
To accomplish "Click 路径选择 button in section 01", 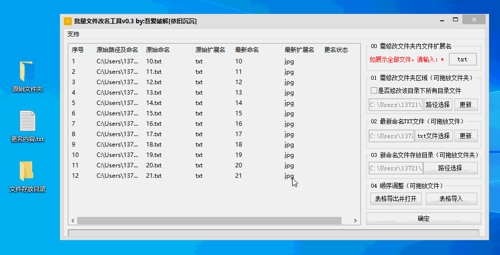I will 438,104.
